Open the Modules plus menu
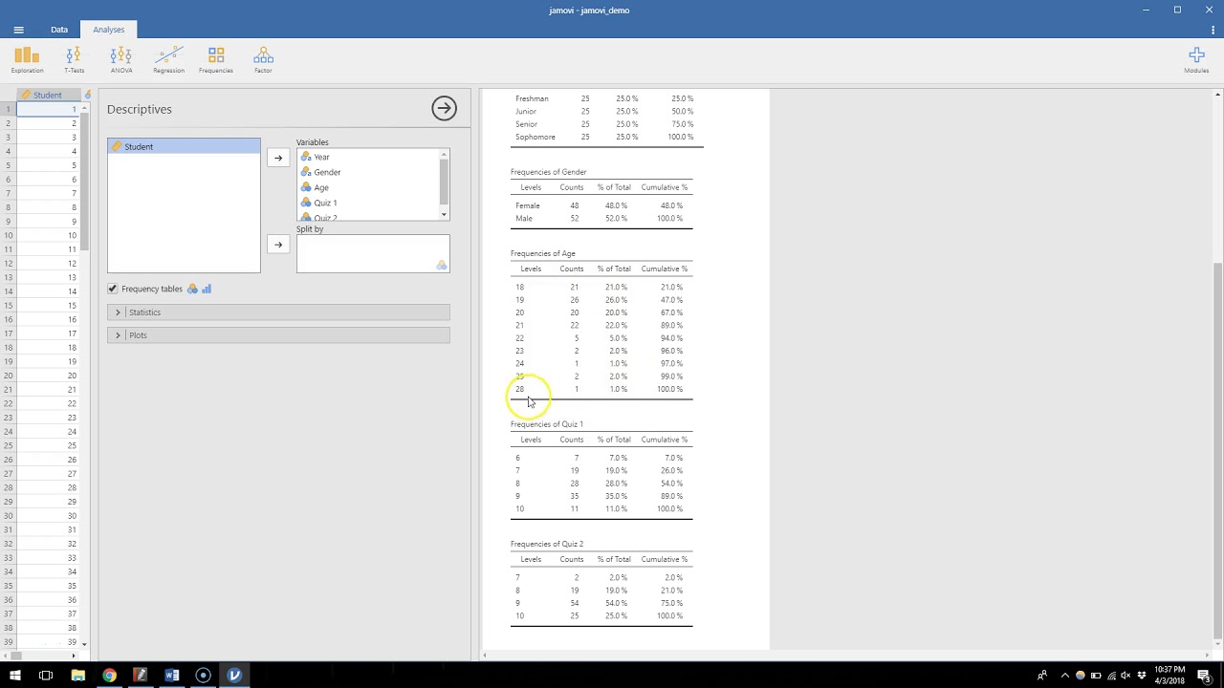 coord(1196,60)
